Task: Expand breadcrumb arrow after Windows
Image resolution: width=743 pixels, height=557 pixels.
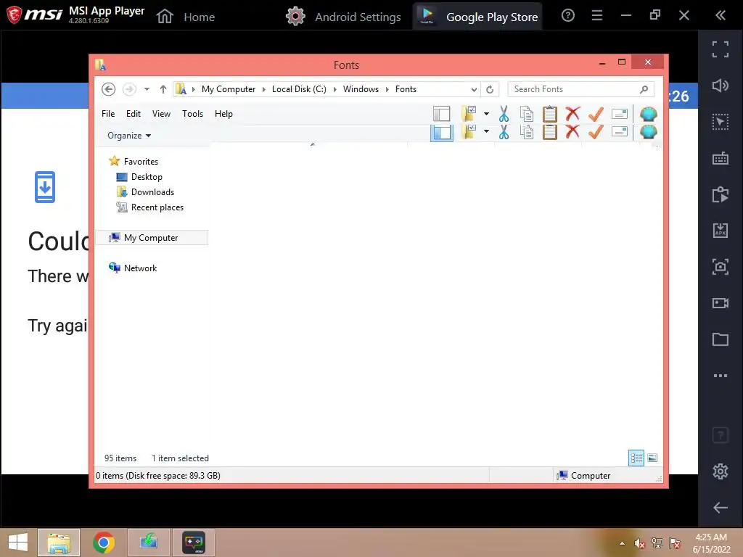Action: point(387,89)
